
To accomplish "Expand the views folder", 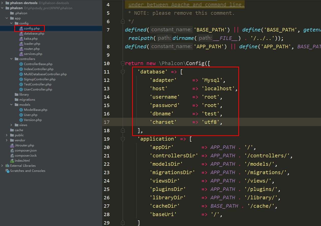I will 11,125.
